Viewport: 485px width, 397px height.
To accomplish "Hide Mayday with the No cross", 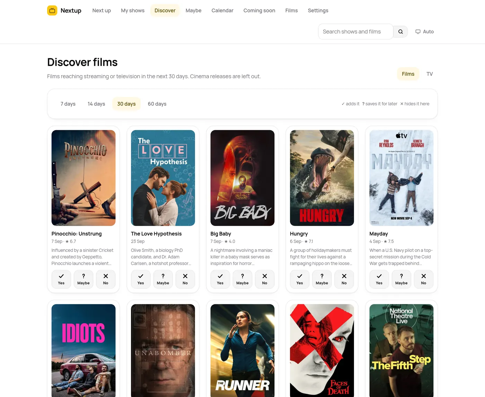I will tap(424, 279).
